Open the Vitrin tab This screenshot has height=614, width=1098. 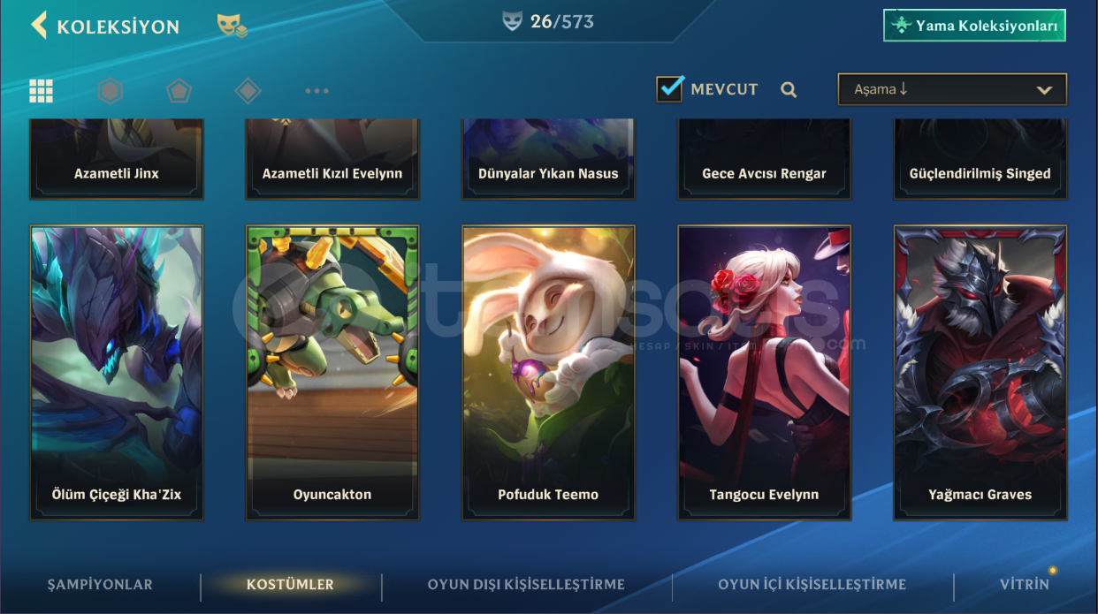(1025, 584)
